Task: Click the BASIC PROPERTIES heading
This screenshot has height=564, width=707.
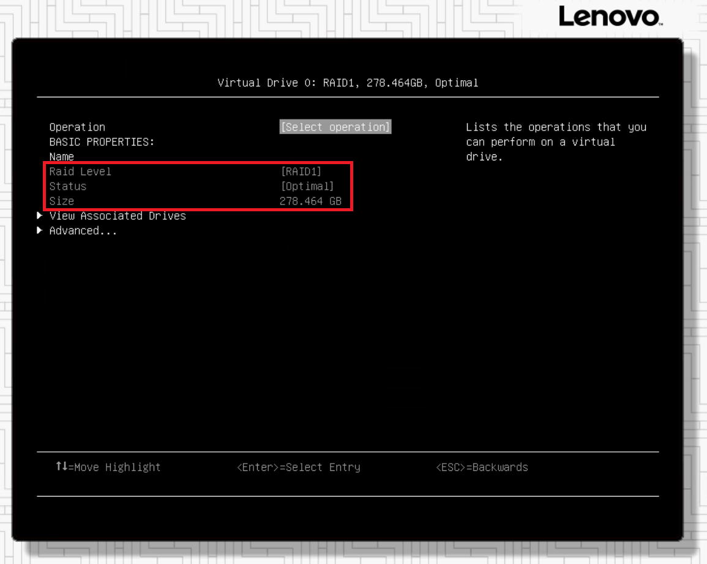Action: 102,141
